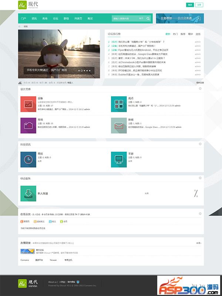222x296 pixels.
Task: Click the 会员 green member icon
Action: pyautogui.click(x=61, y=221)
